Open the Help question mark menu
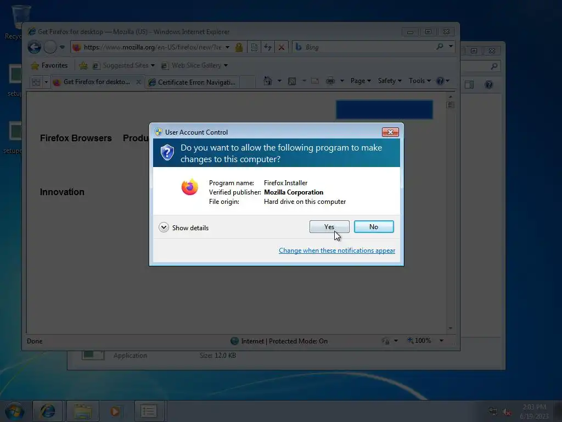 tap(443, 81)
